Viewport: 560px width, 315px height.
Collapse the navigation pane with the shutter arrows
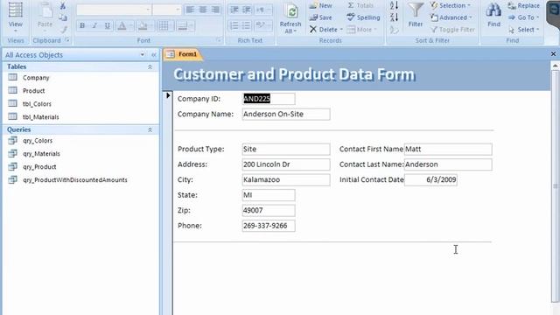click(154, 54)
